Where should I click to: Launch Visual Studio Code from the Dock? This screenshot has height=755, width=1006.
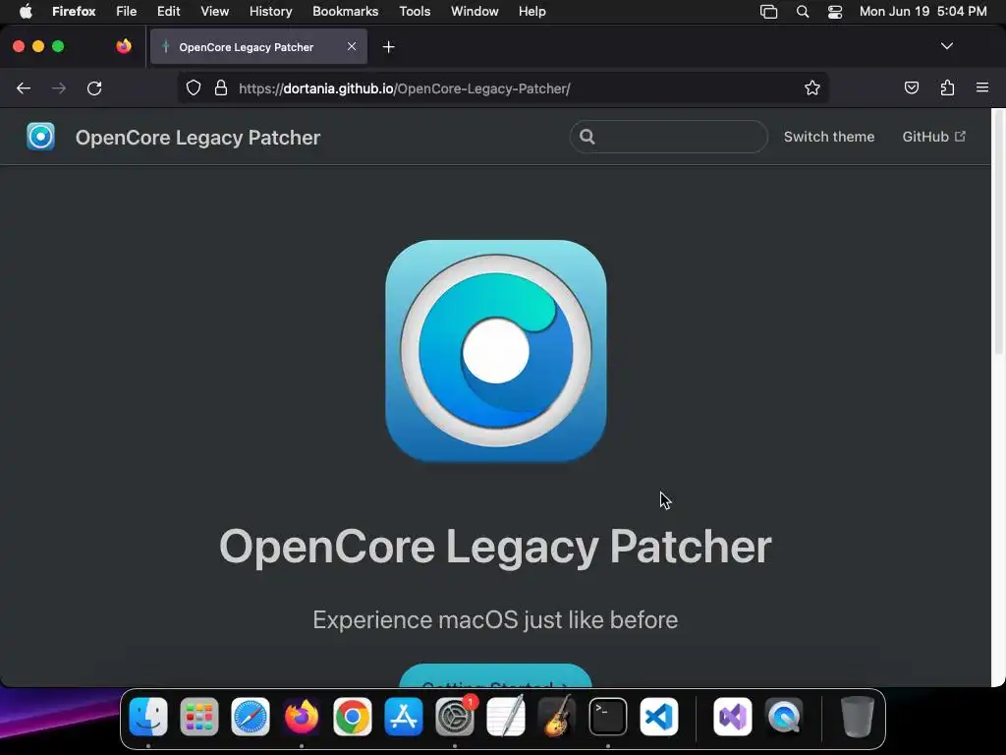click(659, 717)
